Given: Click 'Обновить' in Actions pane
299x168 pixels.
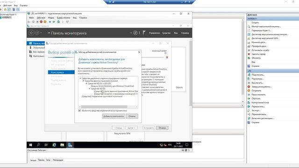Looking at the screenshot, I should [x=256, y=58].
